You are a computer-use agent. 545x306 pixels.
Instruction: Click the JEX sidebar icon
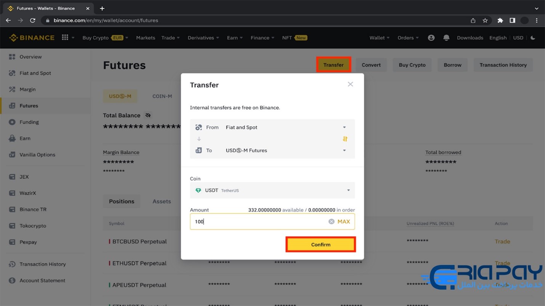click(12, 177)
